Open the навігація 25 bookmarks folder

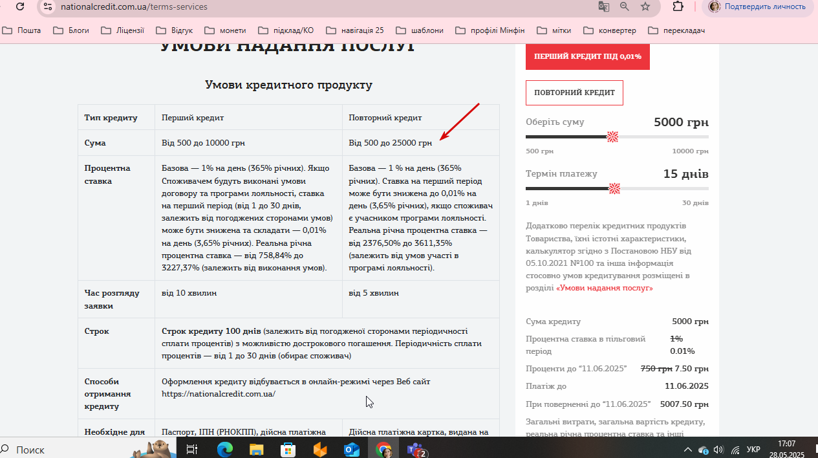[355, 30]
